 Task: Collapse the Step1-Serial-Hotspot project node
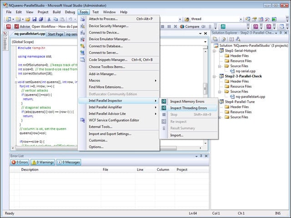tap(214, 51)
